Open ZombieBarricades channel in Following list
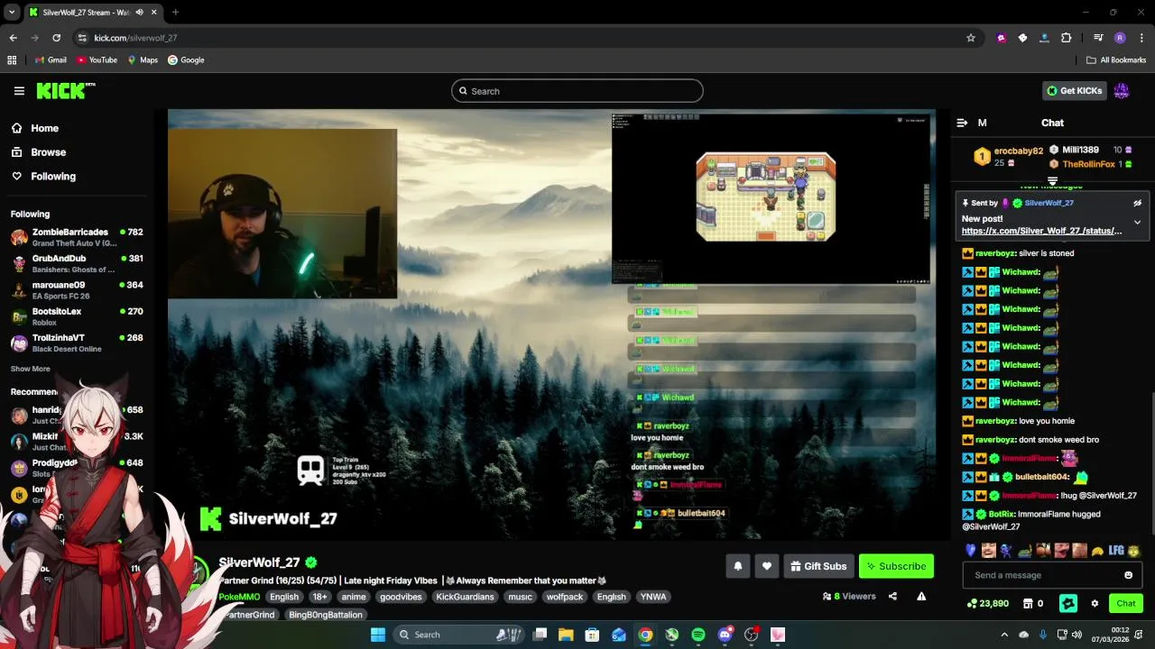The width and height of the screenshot is (1155, 649). click(77, 237)
